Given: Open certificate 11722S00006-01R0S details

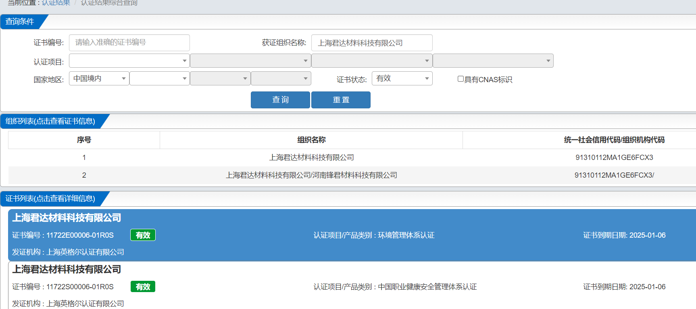Looking at the screenshot, I should pyautogui.click(x=63, y=287).
